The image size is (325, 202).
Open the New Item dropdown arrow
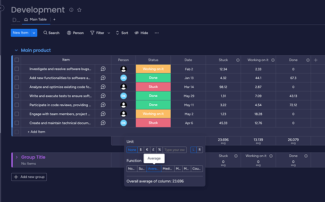tap(34, 33)
